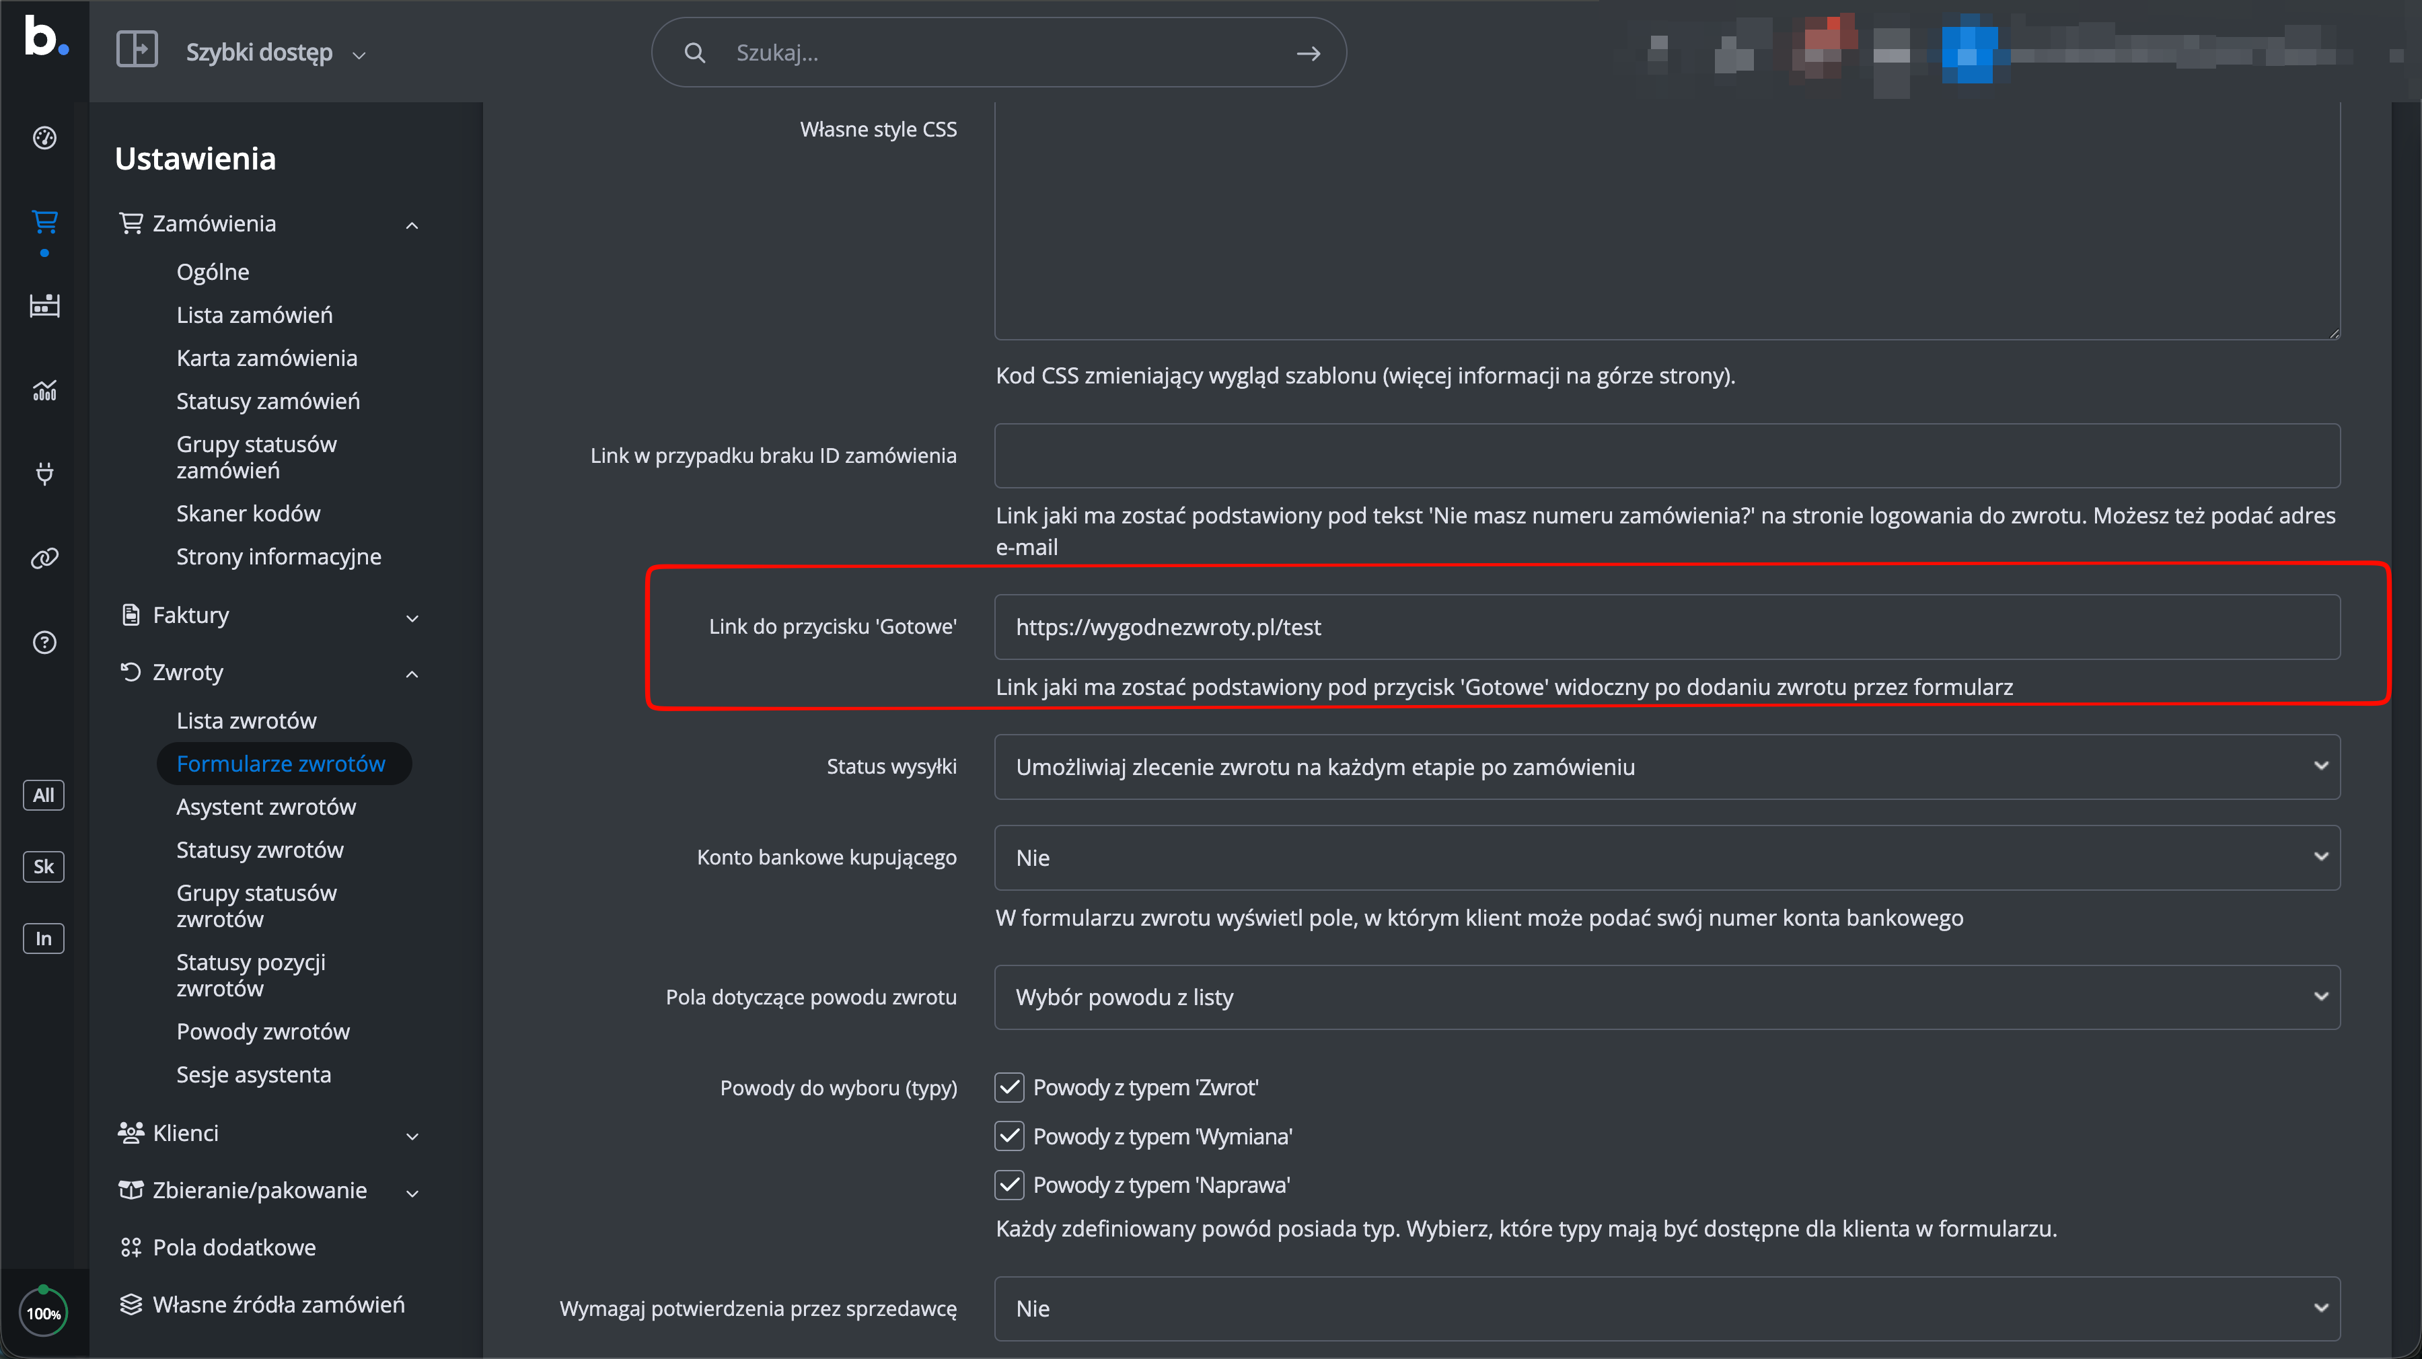
Task: Expand the Zbieranie/pakowanie section
Action: tap(269, 1191)
